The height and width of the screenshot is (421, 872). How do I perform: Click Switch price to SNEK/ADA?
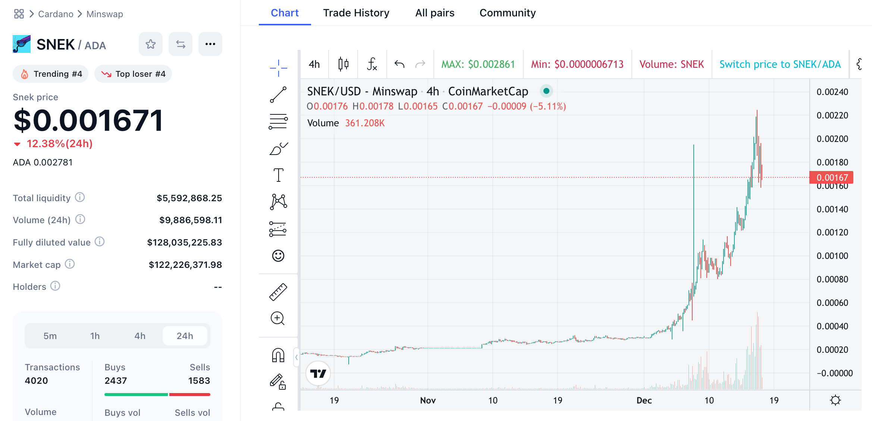pyautogui.click(x=780, y=64)
